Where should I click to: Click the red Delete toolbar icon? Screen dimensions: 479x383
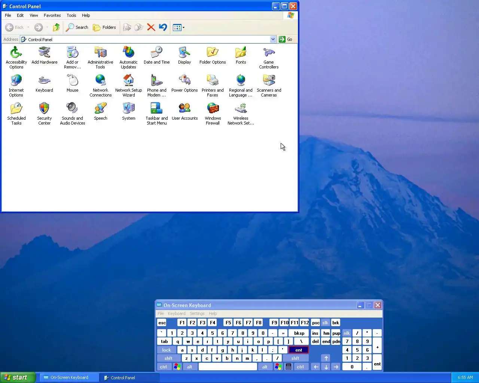coord(151,27)
